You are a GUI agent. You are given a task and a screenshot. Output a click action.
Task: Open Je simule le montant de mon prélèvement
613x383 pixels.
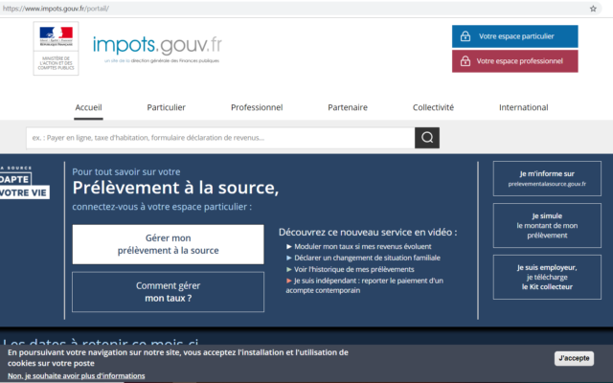click(547, 226)
